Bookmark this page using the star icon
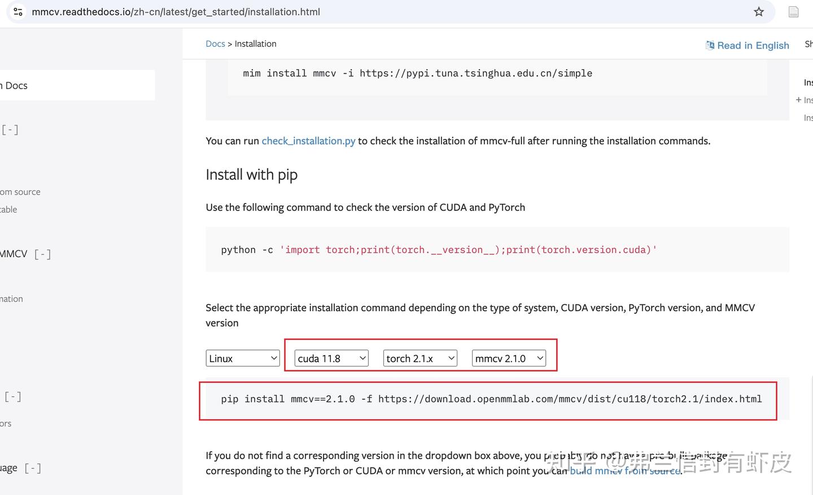Screen dimensions: 813x495 click(759, 11)
